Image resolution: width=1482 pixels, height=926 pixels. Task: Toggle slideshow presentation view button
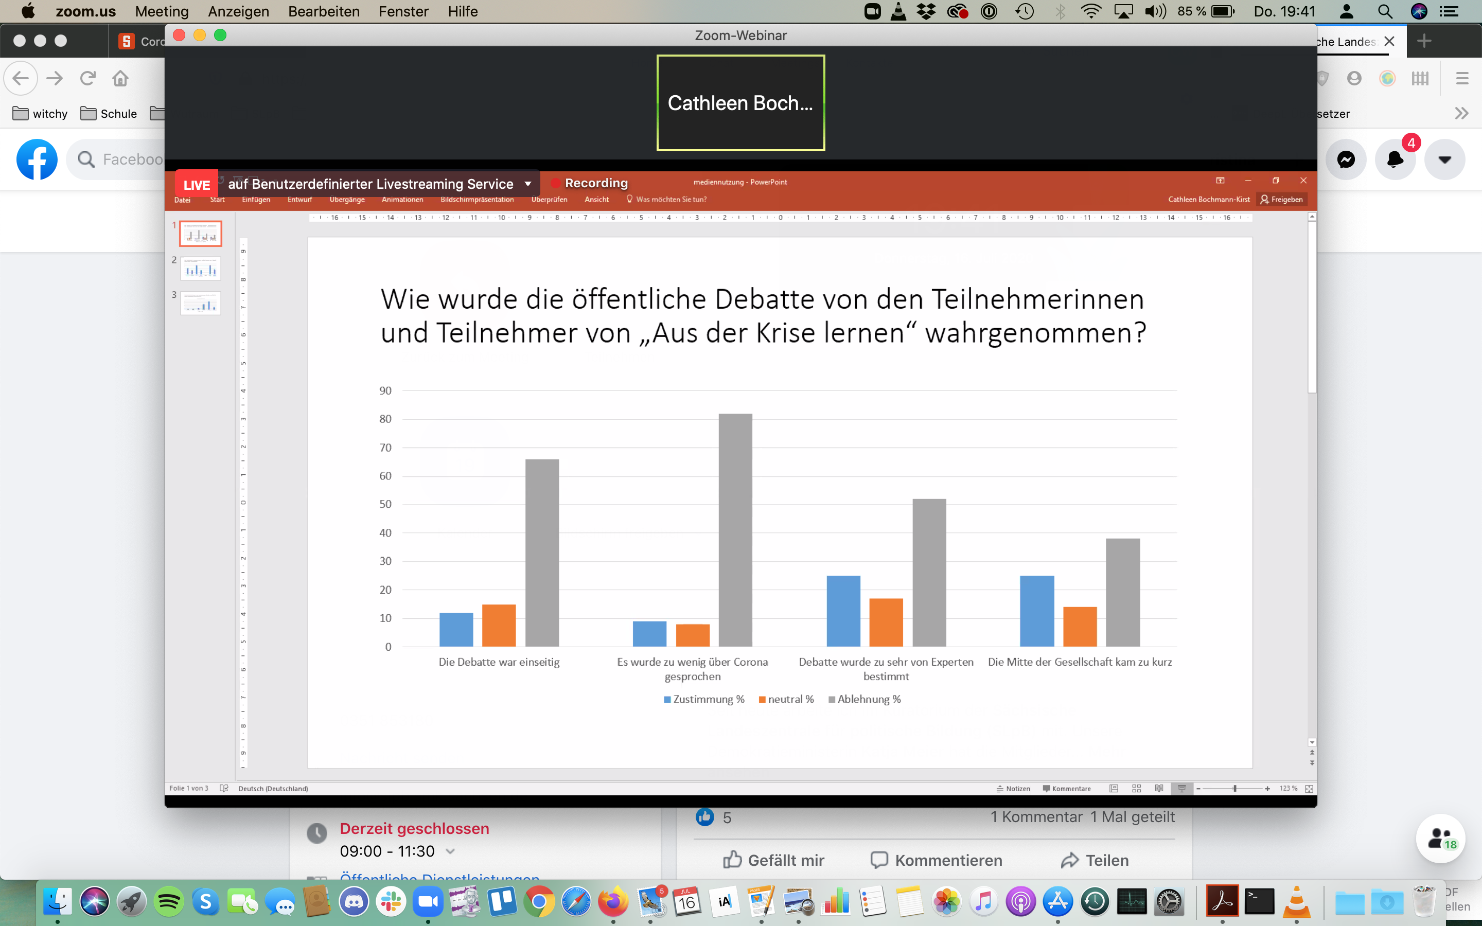coord(1182,789)
